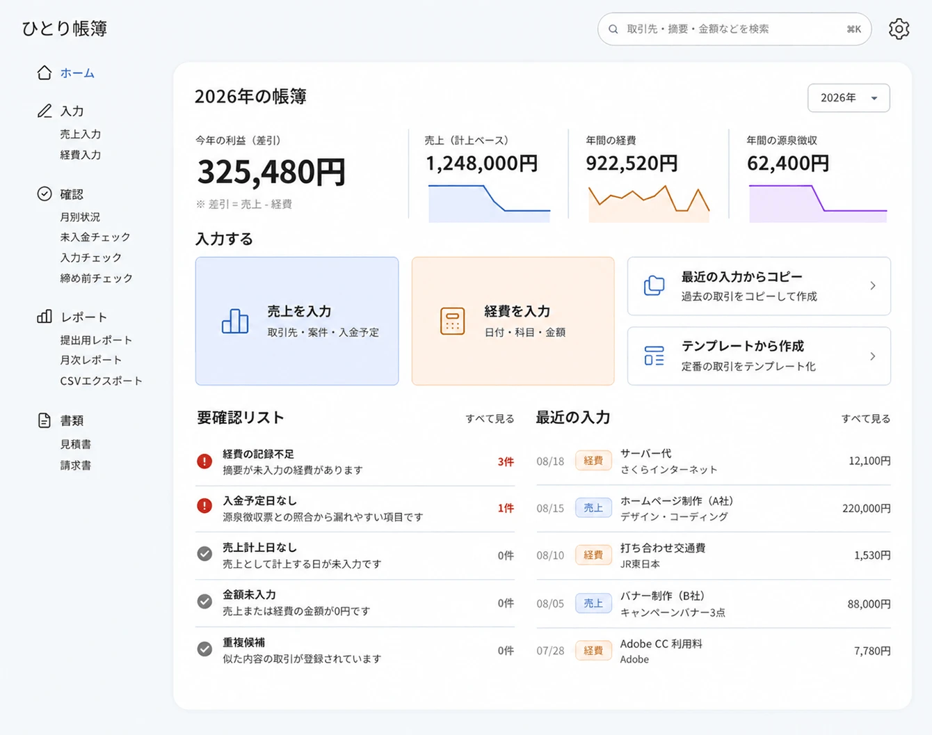
Task: Open 経費入力 in sidebar
Action: [x=81, y=155]
